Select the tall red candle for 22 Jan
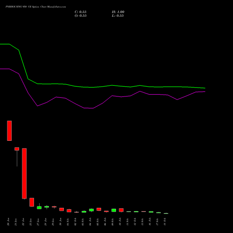 click(24, 173)
